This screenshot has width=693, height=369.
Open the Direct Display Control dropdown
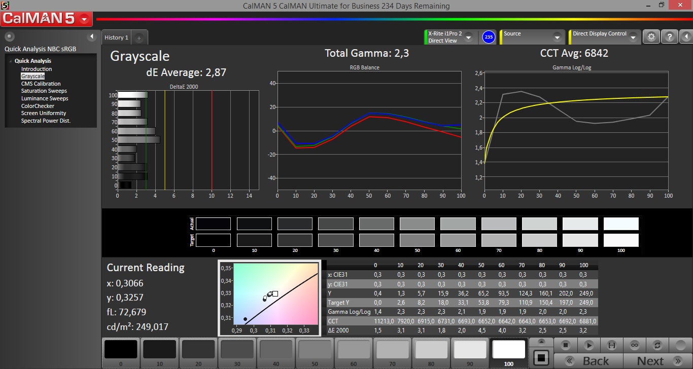(634, 37)
